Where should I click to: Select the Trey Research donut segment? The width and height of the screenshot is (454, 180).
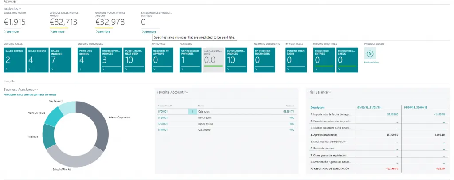point(68,107)
